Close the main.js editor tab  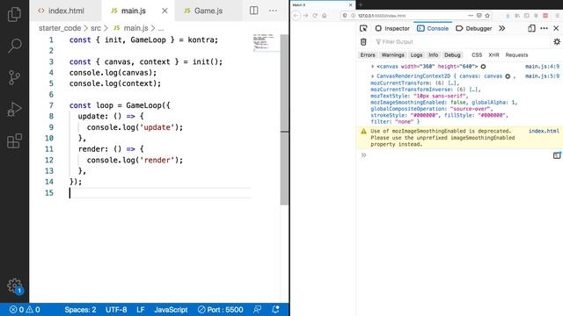point(165,11)
